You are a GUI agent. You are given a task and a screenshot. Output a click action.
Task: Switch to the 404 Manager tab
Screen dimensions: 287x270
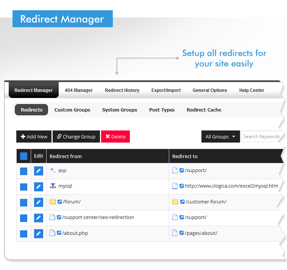point(79,90)
